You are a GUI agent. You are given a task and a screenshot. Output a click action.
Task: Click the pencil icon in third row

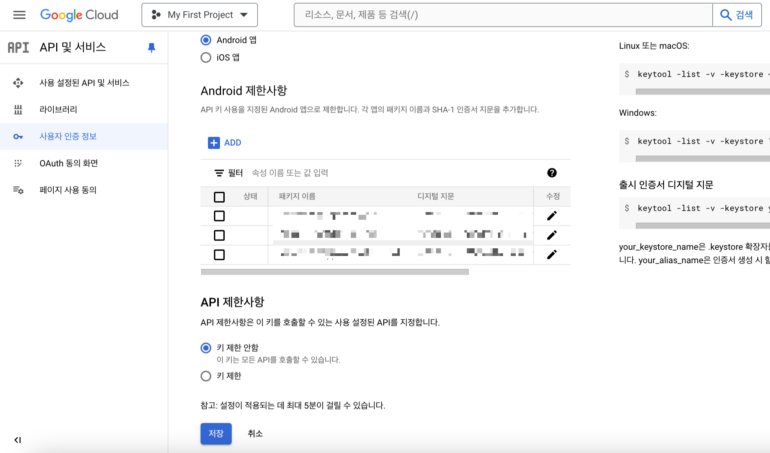[552, 255]
